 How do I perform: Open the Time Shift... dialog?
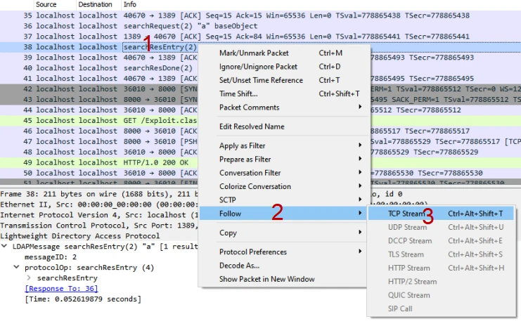[238, 93]
